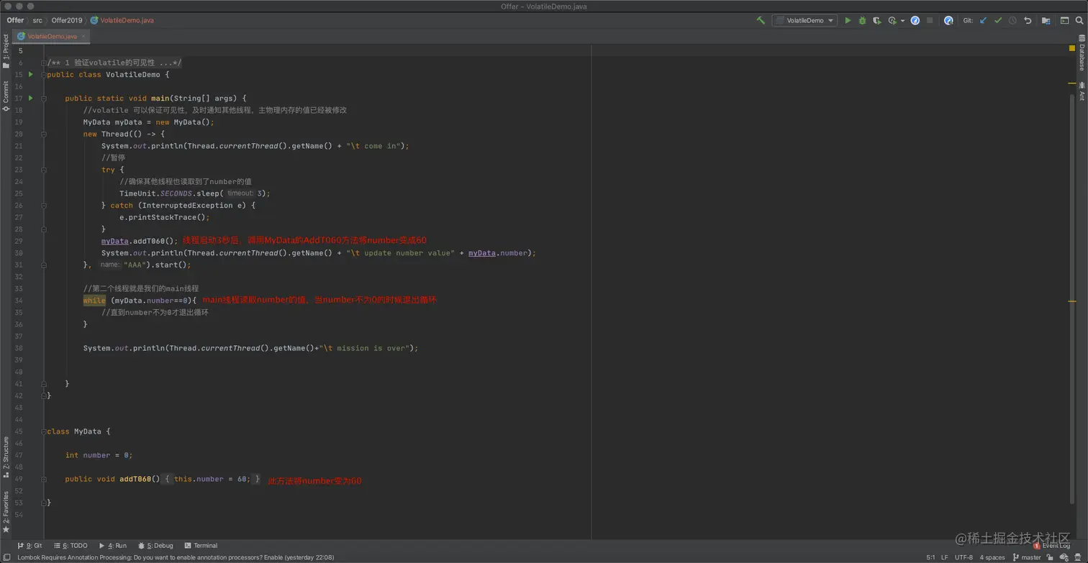Click the gray stop button
This screenshot has width=1088, height=563.
930,20
